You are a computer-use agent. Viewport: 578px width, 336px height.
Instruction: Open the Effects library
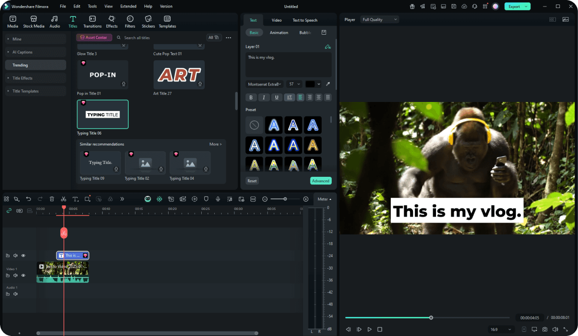pyautogui.click(x=112, y=22)
